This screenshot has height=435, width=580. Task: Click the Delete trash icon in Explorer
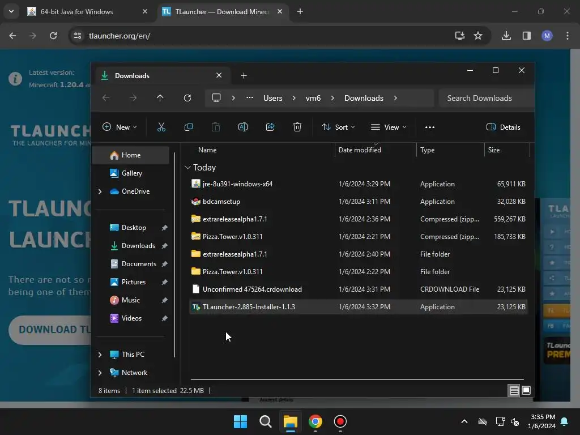tap(297, 127)
